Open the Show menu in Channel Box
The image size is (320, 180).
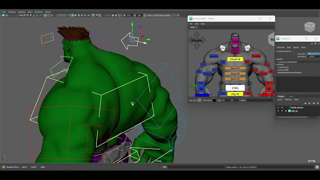click(304, 47)
